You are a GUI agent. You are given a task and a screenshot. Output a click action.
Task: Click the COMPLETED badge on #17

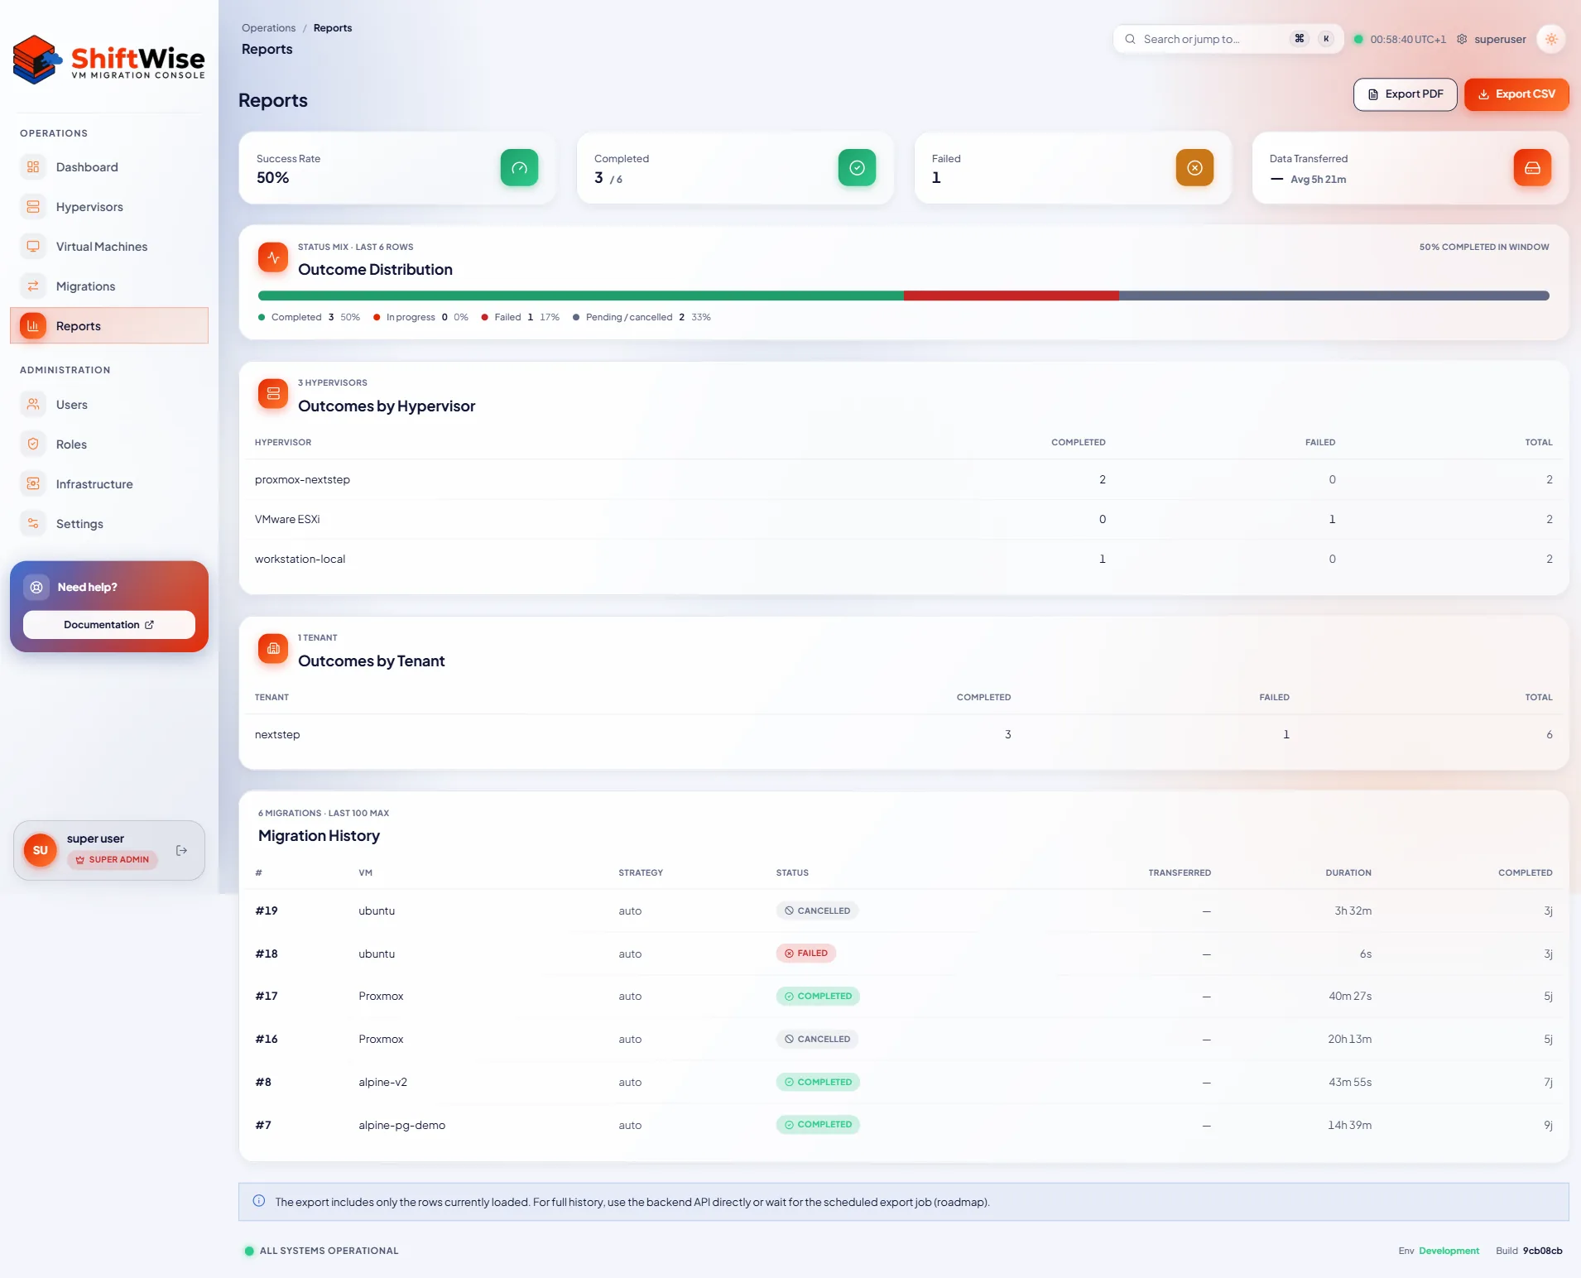(818, 997)
